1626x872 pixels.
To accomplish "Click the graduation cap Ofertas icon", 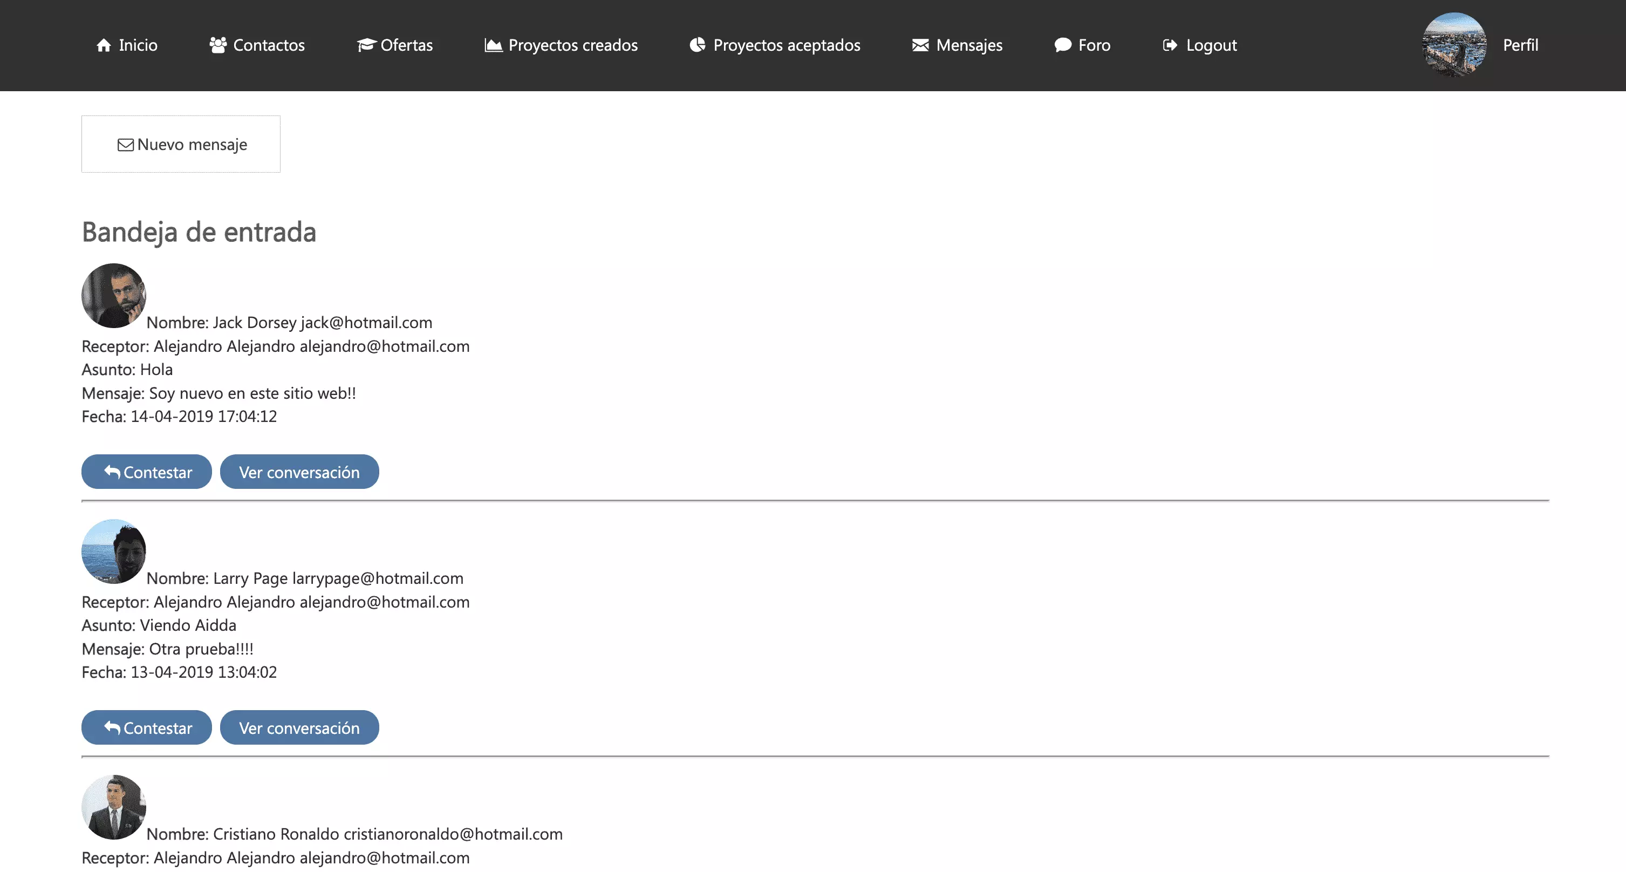I will click(366, 45).
